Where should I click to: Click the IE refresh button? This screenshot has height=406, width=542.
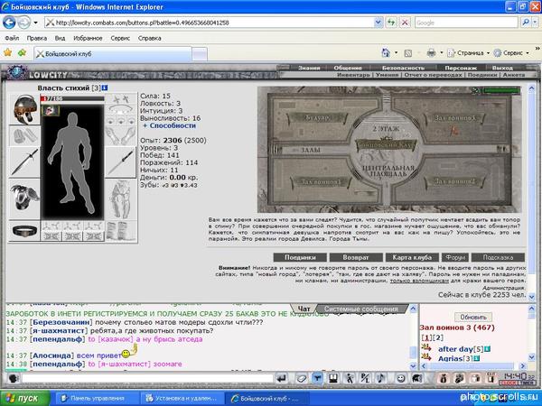coord(391,23)
